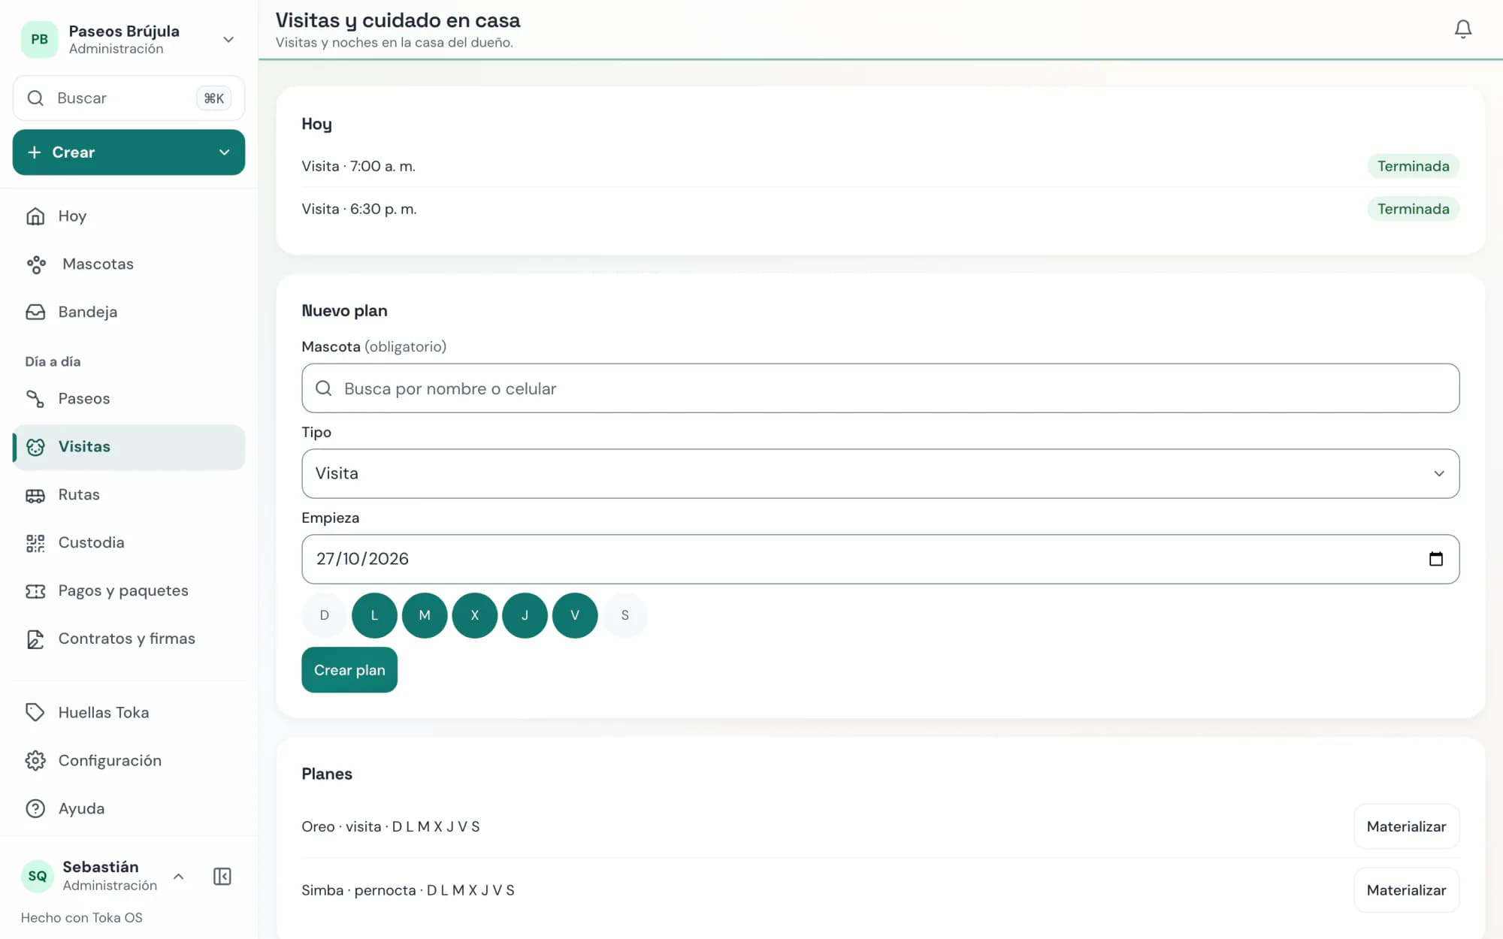Focus the Buscar search box
The image size is (1503, 939).
129,98
